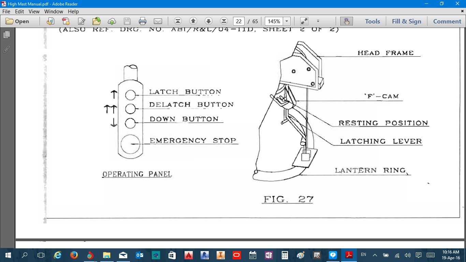The width and height of the screenshot is (466, 262).
Task: Open the toolbar customize small dropdown arrow
Action: tap(318, 21)
